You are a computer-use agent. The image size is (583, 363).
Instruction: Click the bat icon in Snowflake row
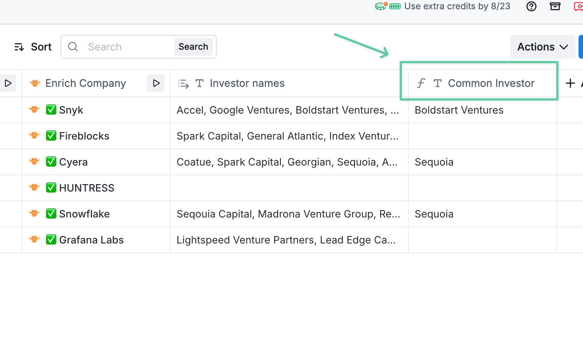pos(34,213)
